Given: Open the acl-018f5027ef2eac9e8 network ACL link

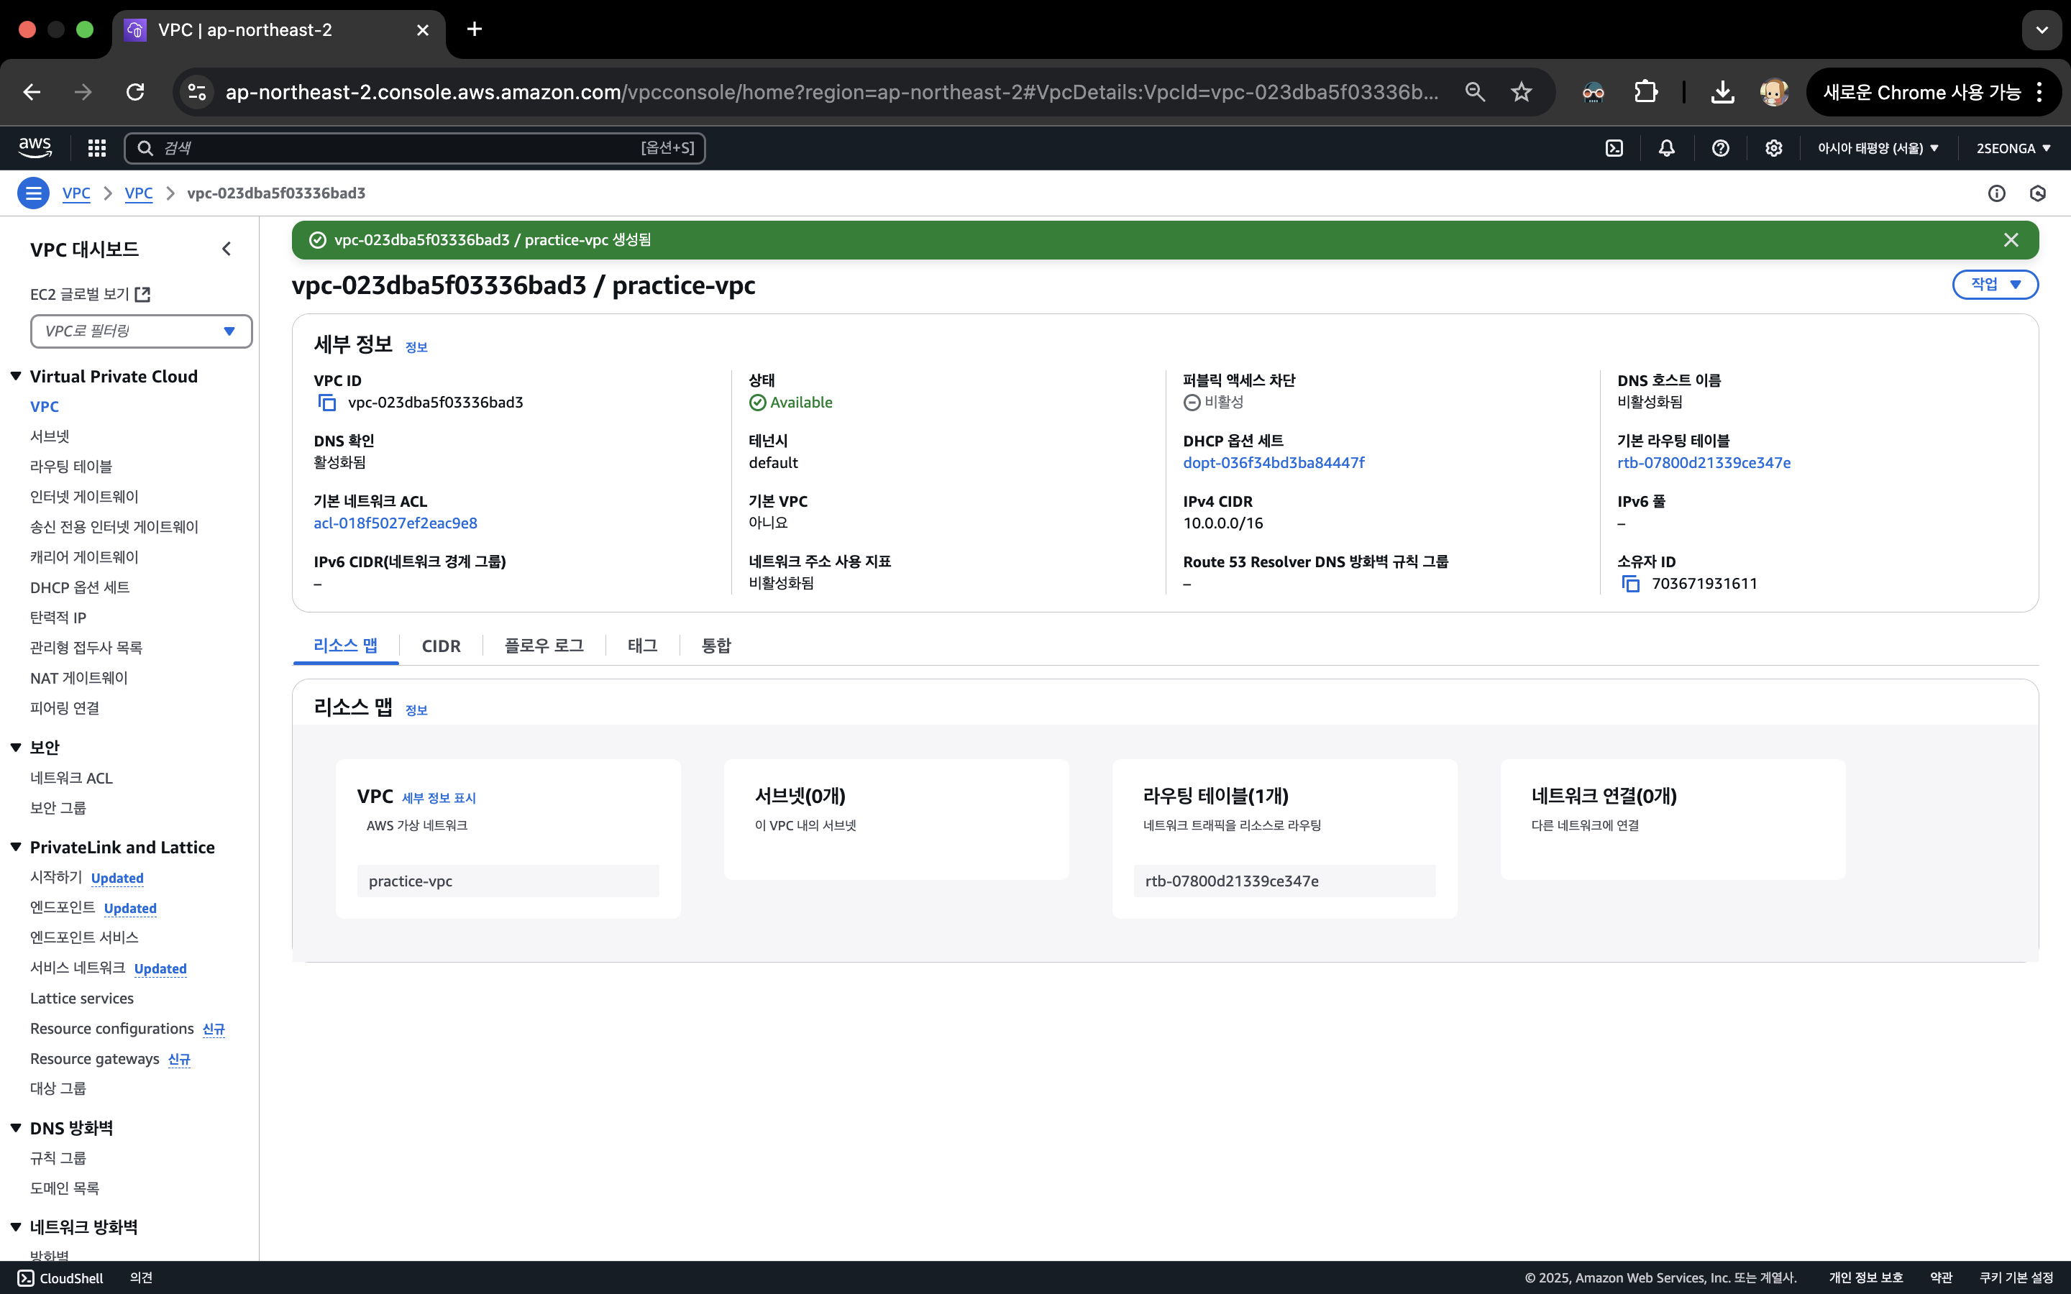Looking at the screenshot, I should 396,523.
